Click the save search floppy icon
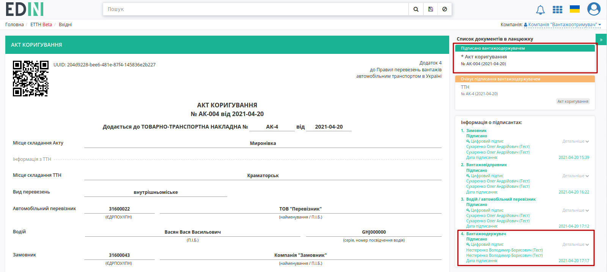Image resolution: width=607 pixels, height=272 pixels. [430, 9]
